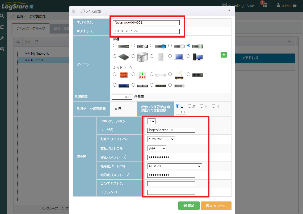Switch to the デバイス・グループ tab

coord(31,29)
